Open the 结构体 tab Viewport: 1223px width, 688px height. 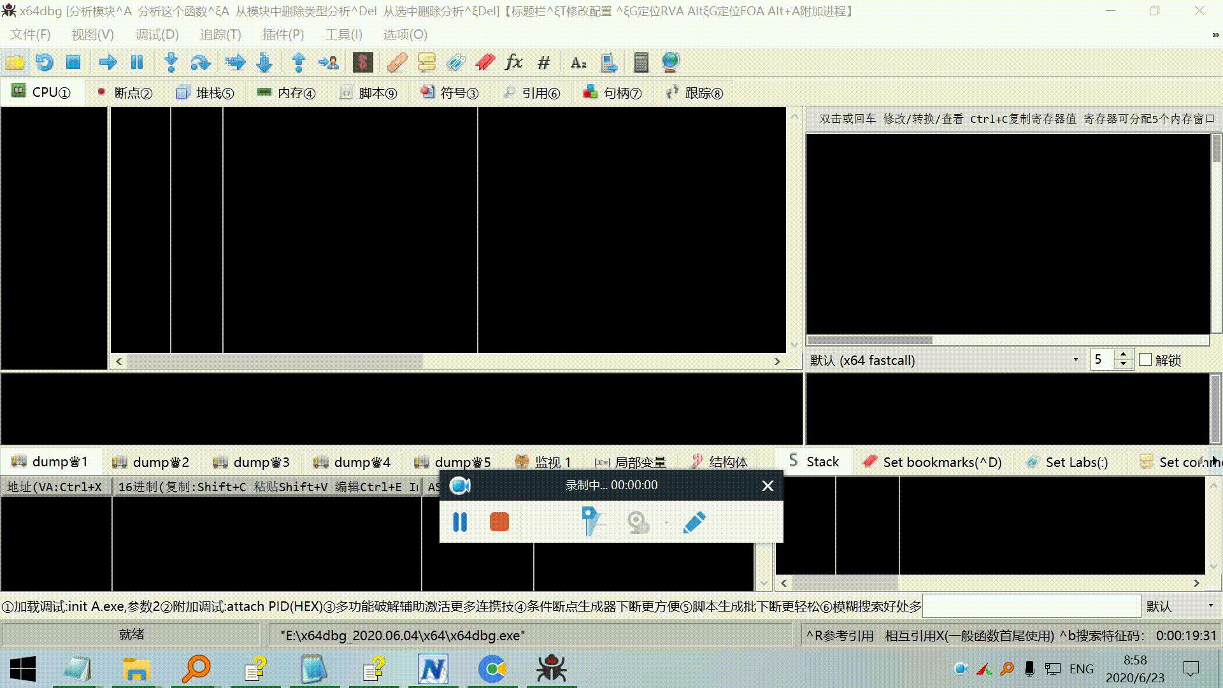click(x=720, y=462)
